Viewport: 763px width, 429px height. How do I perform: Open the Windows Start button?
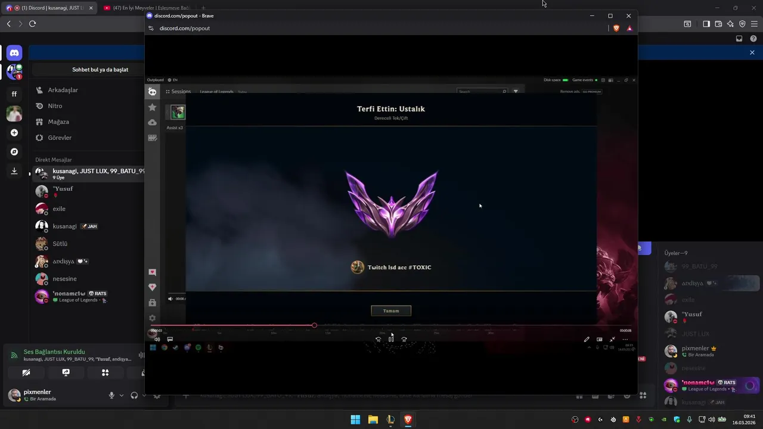[x=355, y=419]
